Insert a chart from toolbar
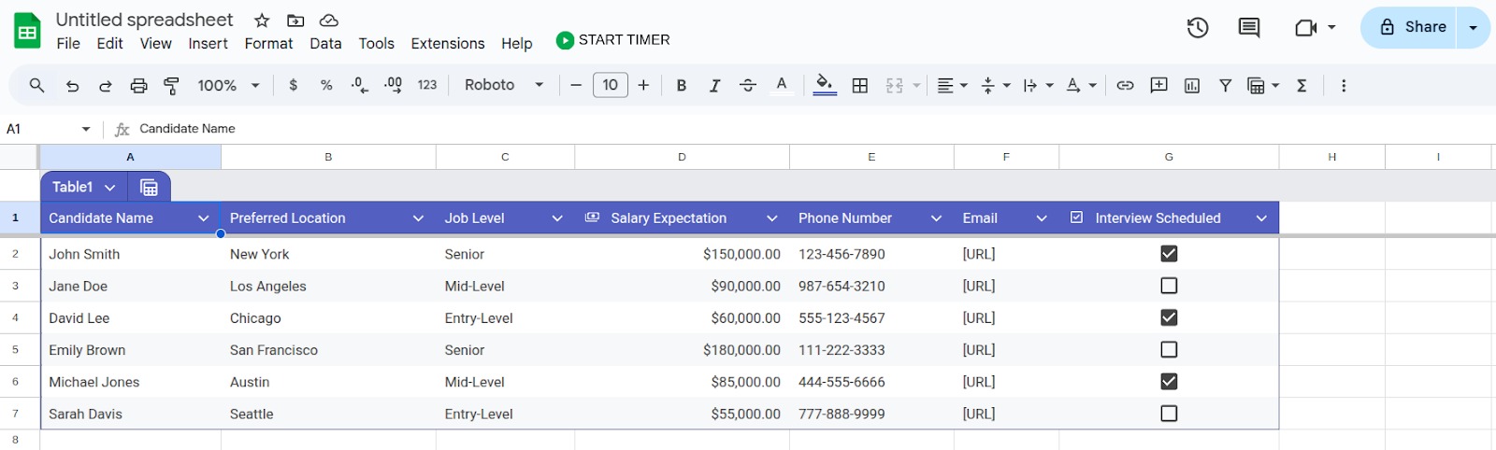Screen dimensions: 1496x450 [1192, 85]
